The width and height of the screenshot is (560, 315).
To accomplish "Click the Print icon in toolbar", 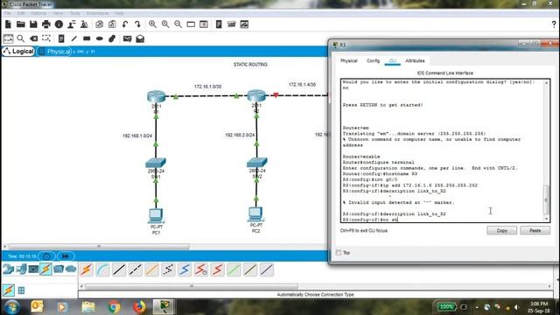I will pos(46,24).
